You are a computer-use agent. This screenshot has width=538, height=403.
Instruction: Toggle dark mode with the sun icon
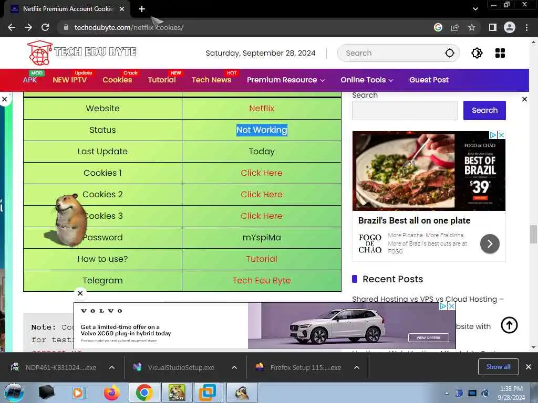point(477,53)
